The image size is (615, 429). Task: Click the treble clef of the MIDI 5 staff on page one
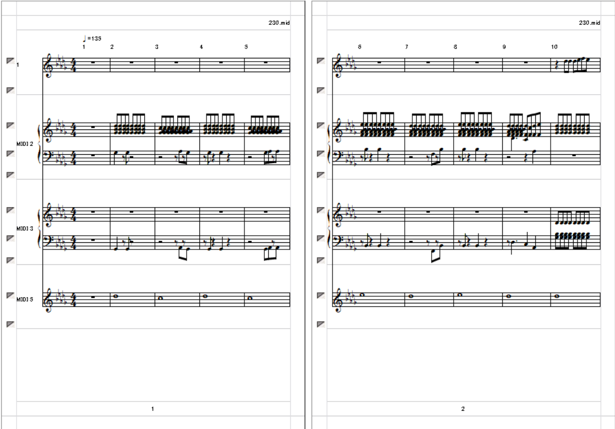point(48,300)
